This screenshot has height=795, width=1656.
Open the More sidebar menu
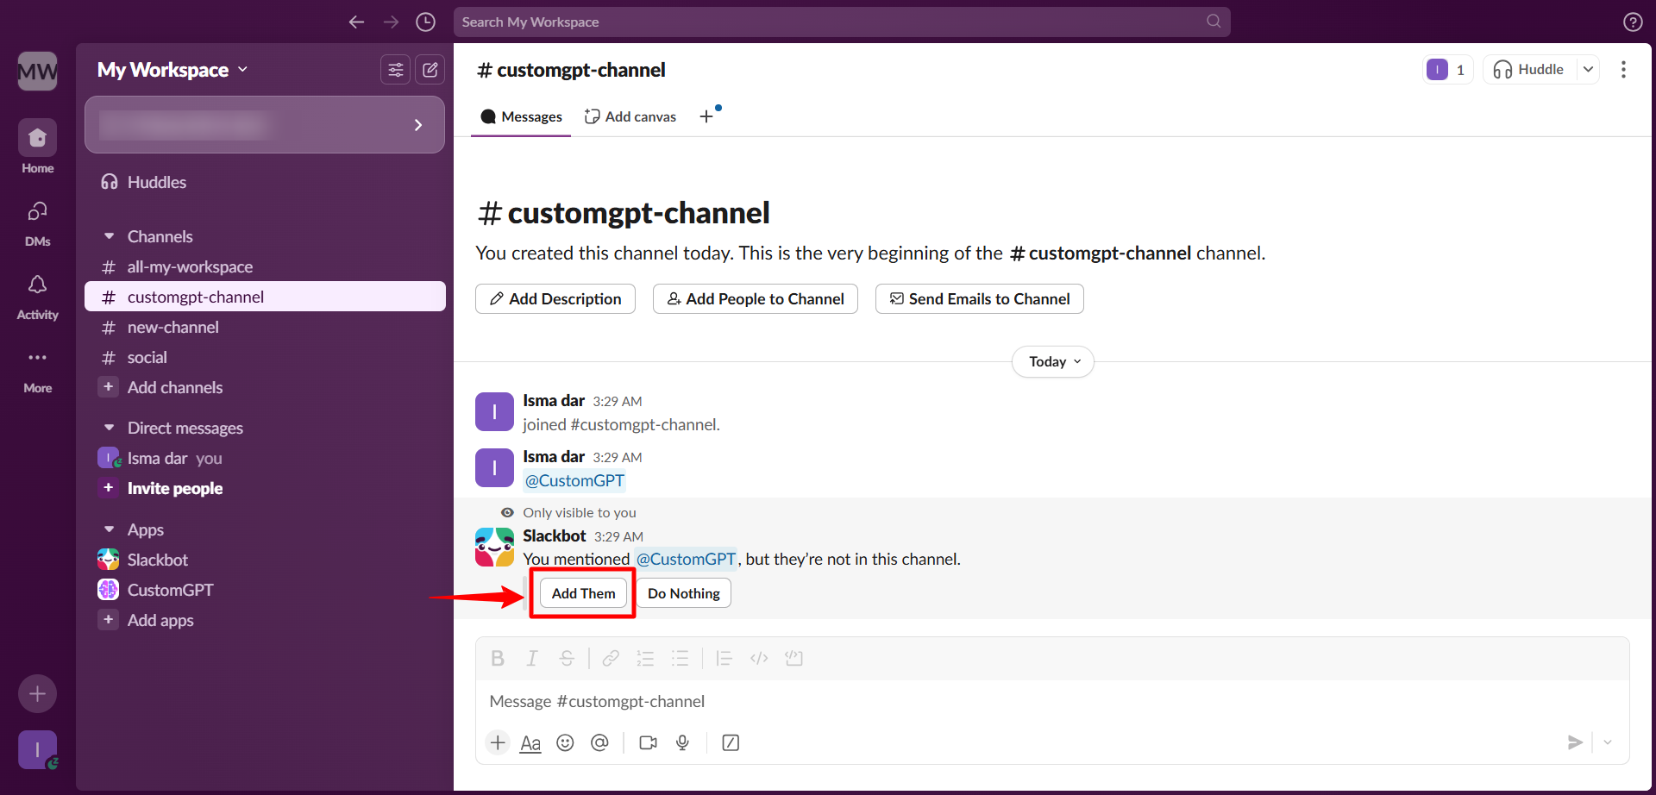(37, 369)
